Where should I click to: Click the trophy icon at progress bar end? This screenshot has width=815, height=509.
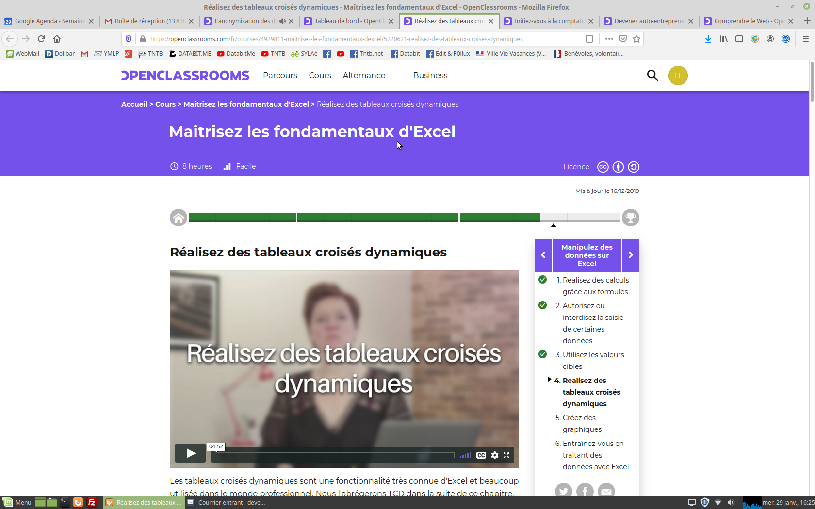point(630,218)
